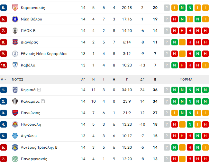Click the rank 3 badge beside Πανιώνιος
Image resolution: width=209 pixels, height=164 pixels.
[4, 113]
